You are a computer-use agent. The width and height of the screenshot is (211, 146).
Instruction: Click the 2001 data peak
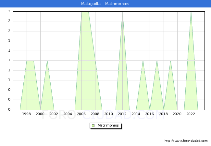(47, 61)
